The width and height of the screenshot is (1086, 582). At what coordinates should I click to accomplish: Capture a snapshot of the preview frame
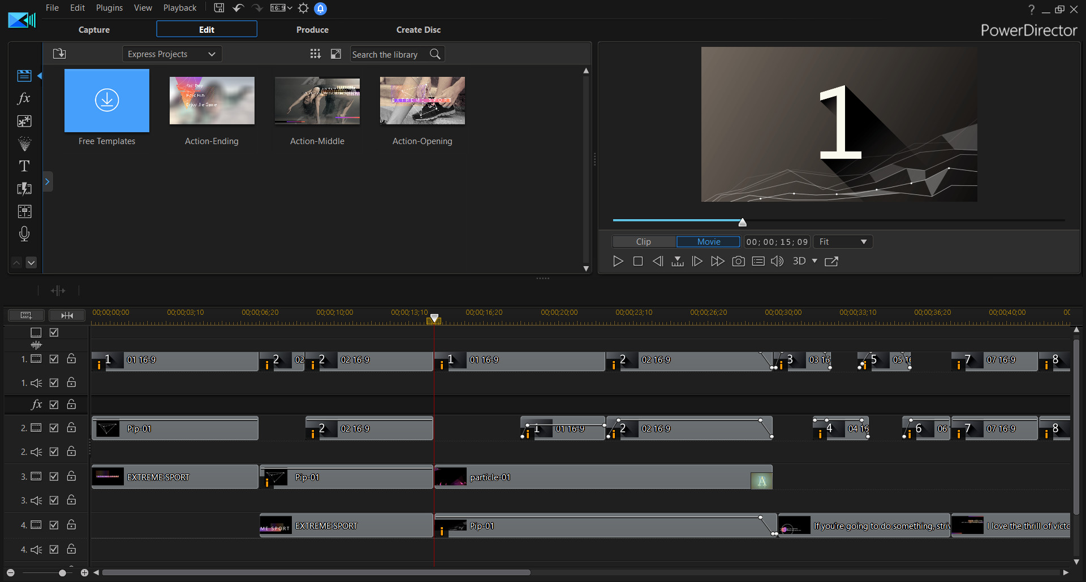point(738,261)
